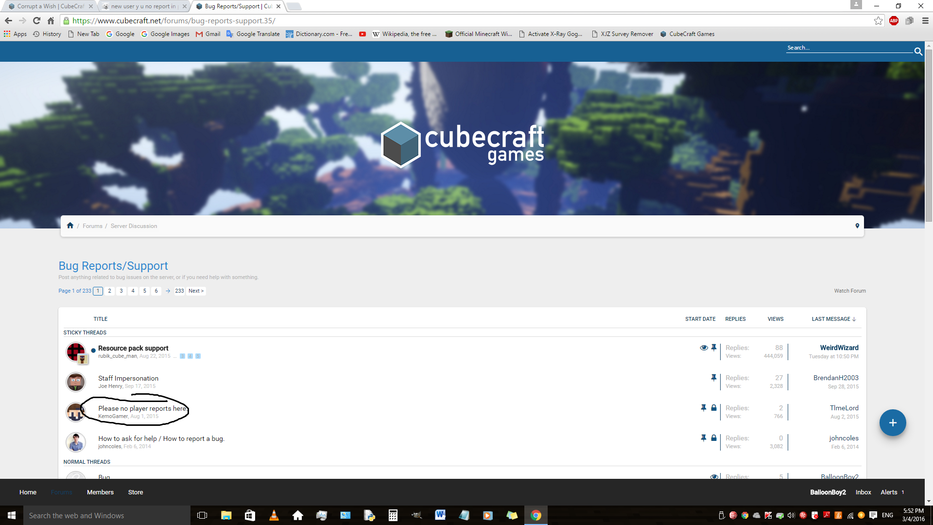The height and width of the screenshot is (525, 933).
Task: Open the Windows Start menu
Action: 12,515
